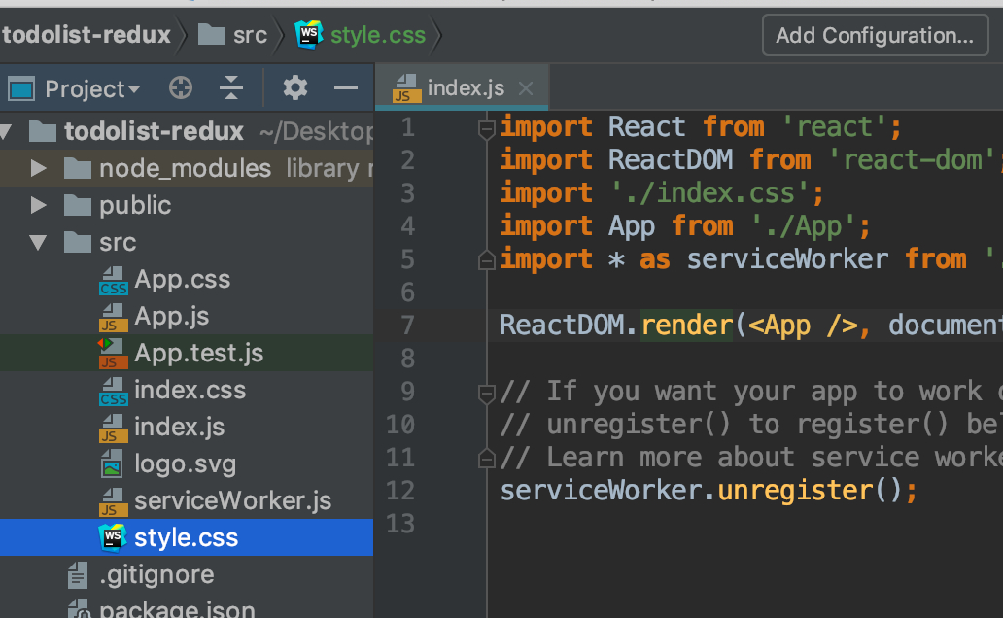Select the public folder in tree
Image resolution: width=1003 pixels, height=618 pixels.
point(135,205)
